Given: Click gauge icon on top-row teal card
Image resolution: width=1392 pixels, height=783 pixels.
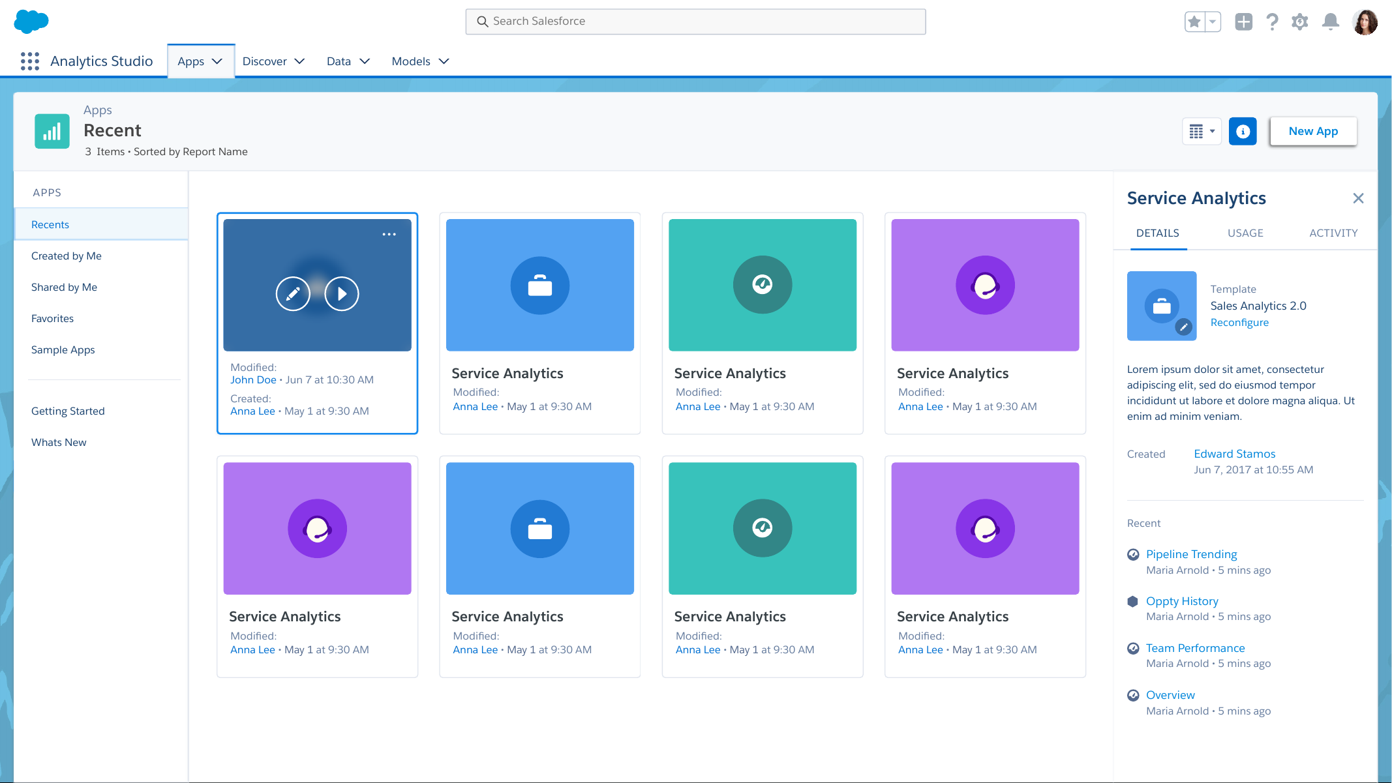Looking at the screenshot, I should coord(763,284).
